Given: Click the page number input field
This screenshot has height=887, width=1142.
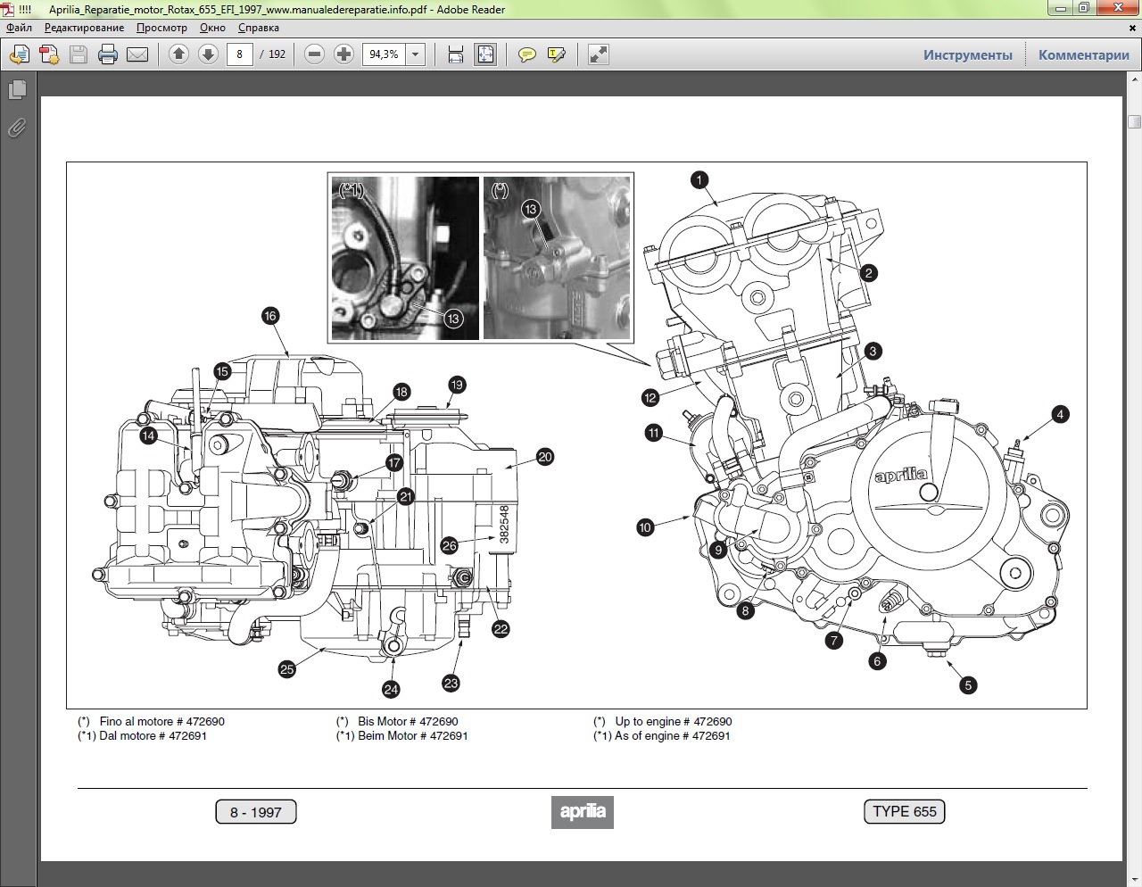Looking at the screenshot, I should coord(239,54).
